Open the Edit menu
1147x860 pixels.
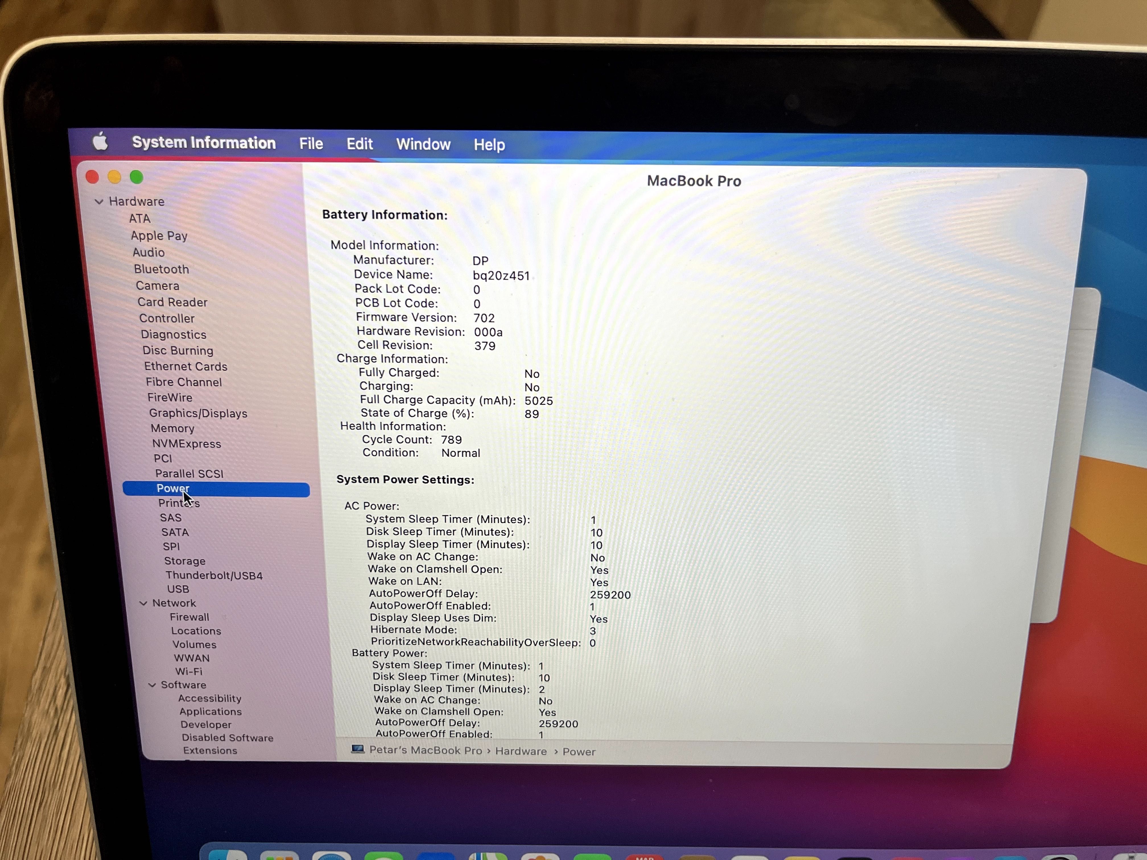(359, 144)
